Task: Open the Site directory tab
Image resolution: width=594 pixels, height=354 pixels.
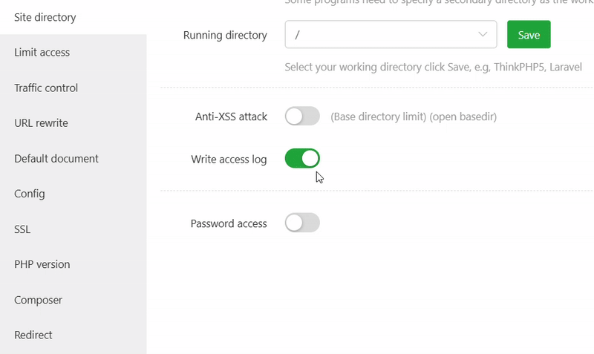Action: 45,17
